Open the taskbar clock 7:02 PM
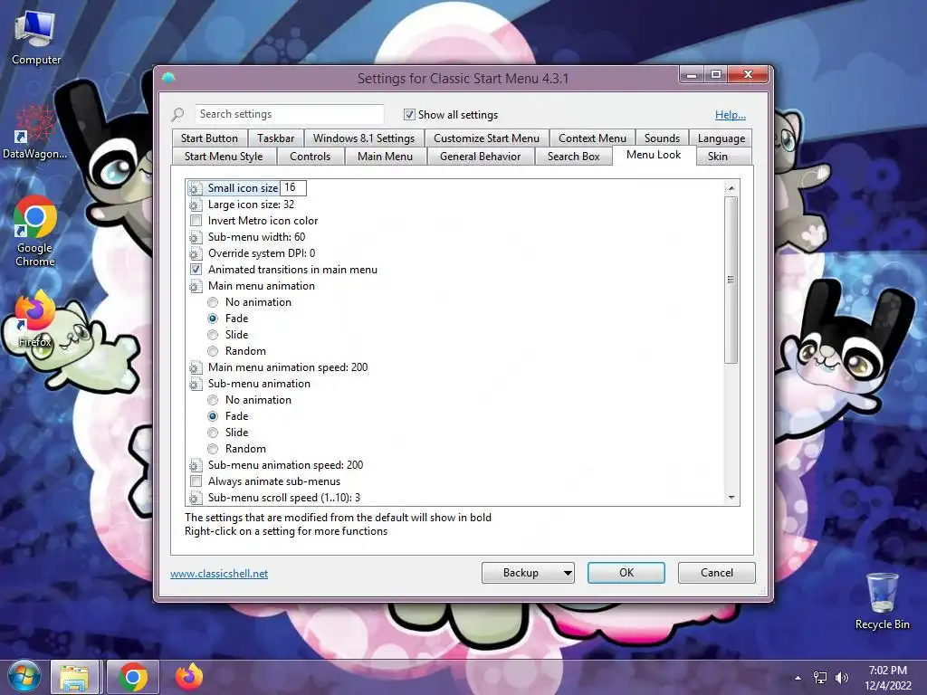This screenshot has width=927, height=695. pyautogui.click(x=887, y=678)
